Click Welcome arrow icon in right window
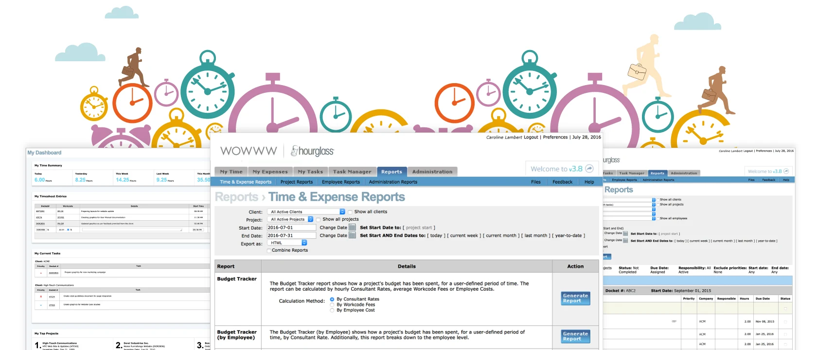817x350 pixels. click(x=786, y=171)
